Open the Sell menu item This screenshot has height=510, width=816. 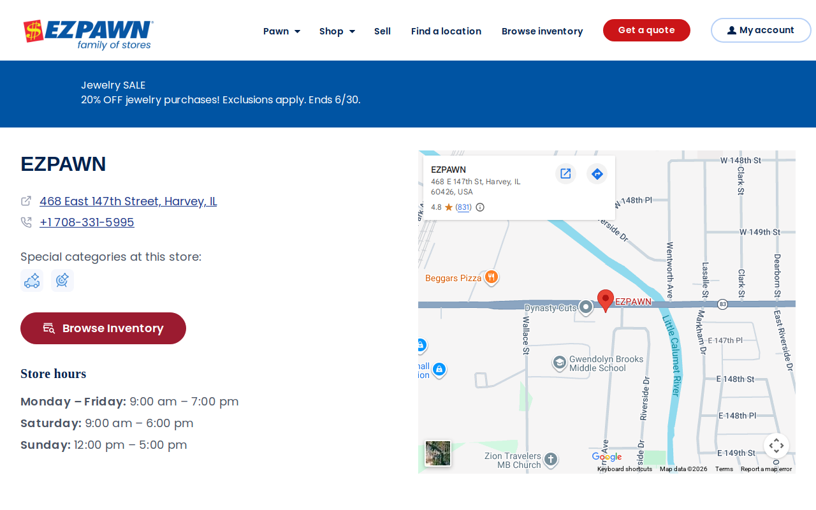382,31
